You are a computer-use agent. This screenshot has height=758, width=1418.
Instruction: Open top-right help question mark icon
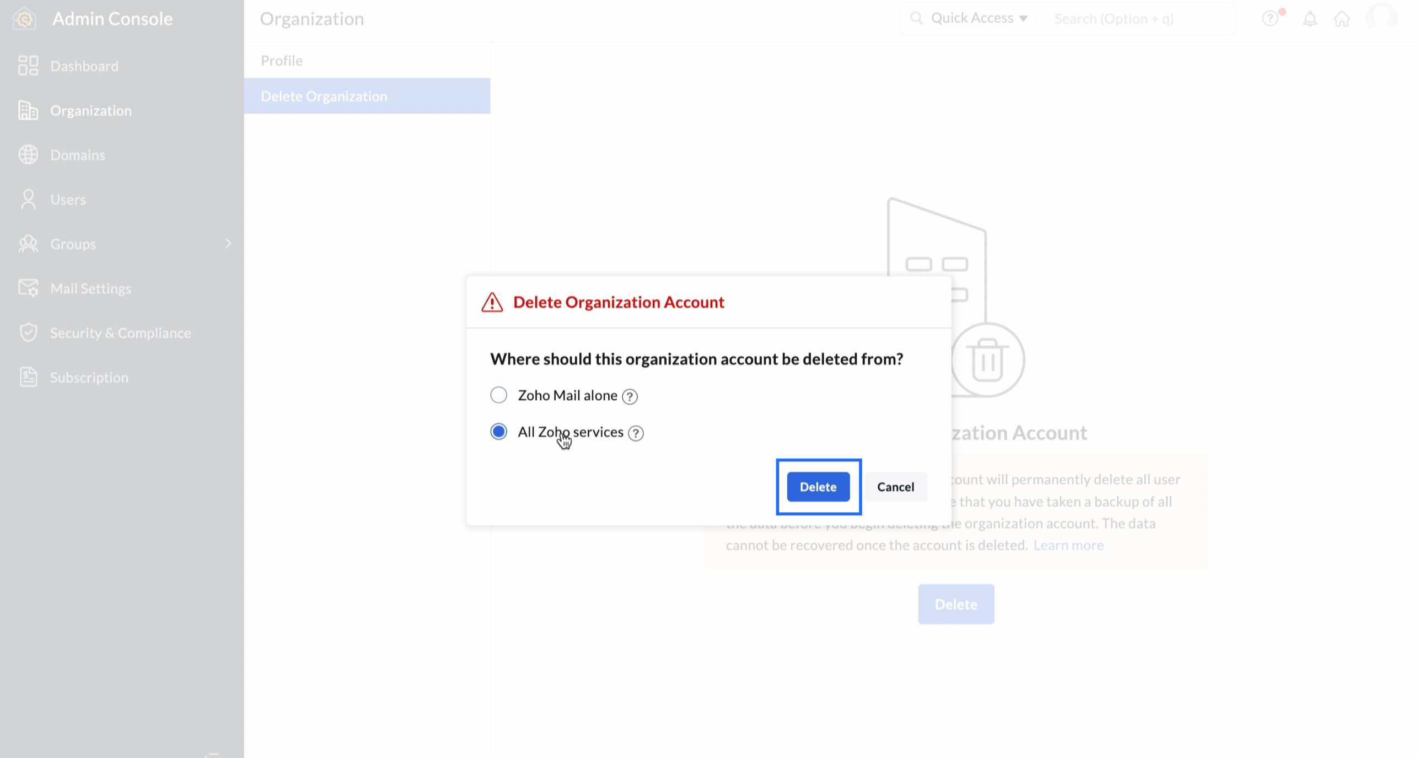click(x=1270, y=19)
